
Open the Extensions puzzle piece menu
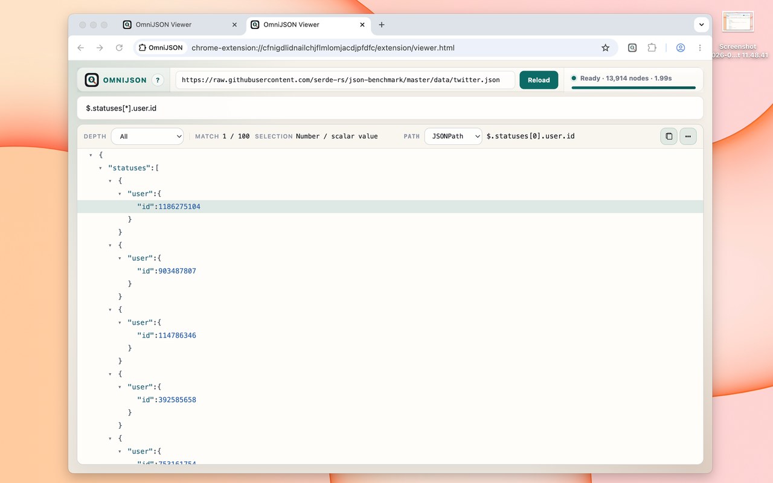click(652, 48)
